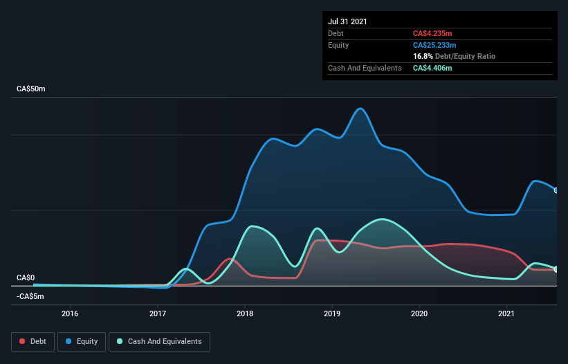Toggle the Equity legend button
568x364 pixels.
click(x=82, y=342)
